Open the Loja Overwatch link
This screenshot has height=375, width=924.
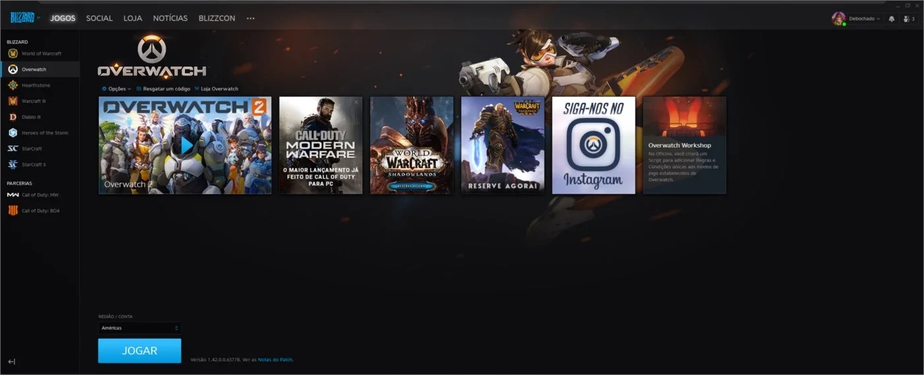(216, 89)
